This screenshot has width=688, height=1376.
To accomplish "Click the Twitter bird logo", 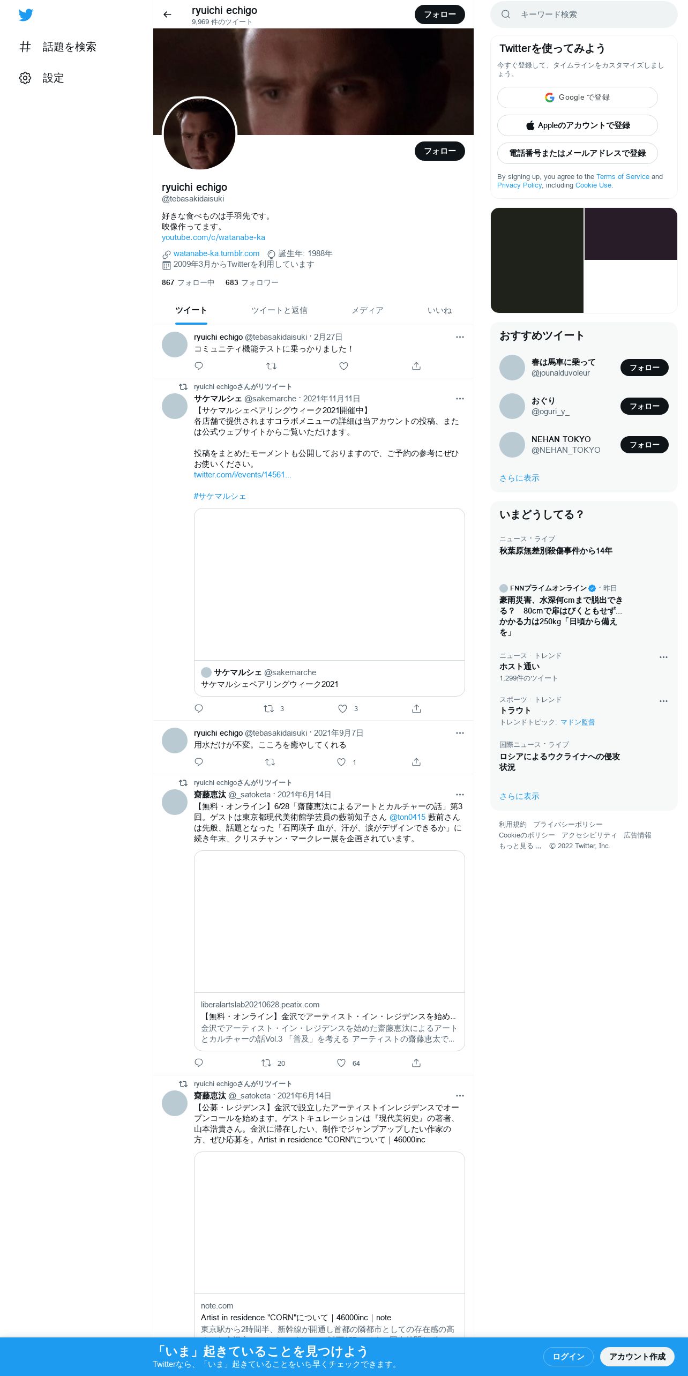I will (26, 14).
